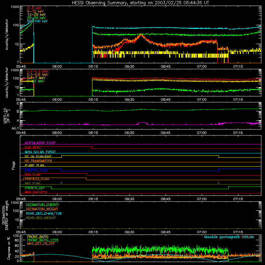This screenshot has width=265, height=265.
Task: Click the REAR_DEC_WEIGHT legend label
Action: (x=41, y=218)
